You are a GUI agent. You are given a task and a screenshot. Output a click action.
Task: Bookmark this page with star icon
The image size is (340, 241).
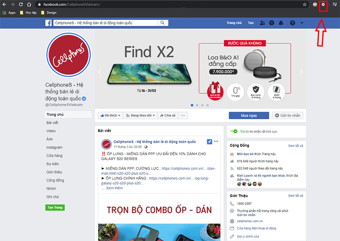(x=304, y=4)
